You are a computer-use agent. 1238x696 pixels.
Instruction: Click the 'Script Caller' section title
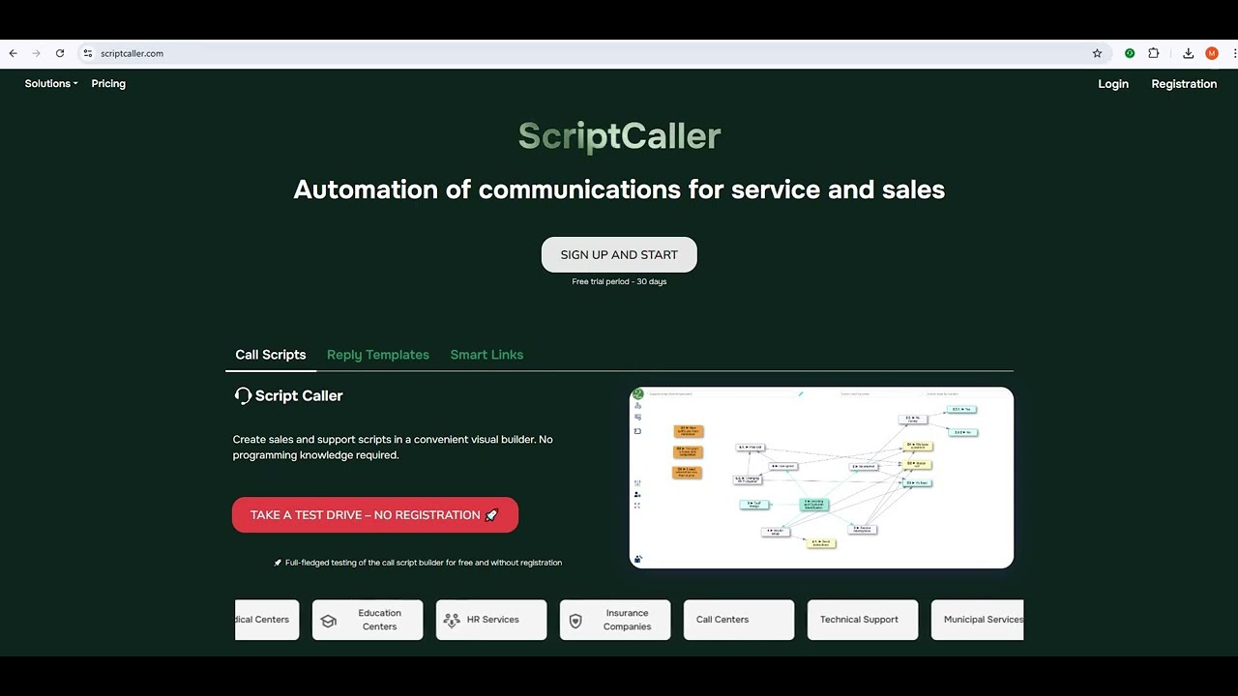(299, 395)
